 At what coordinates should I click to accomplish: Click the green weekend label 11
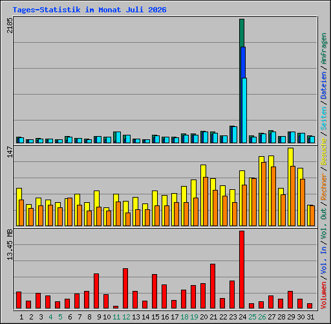tap(116, 317)
